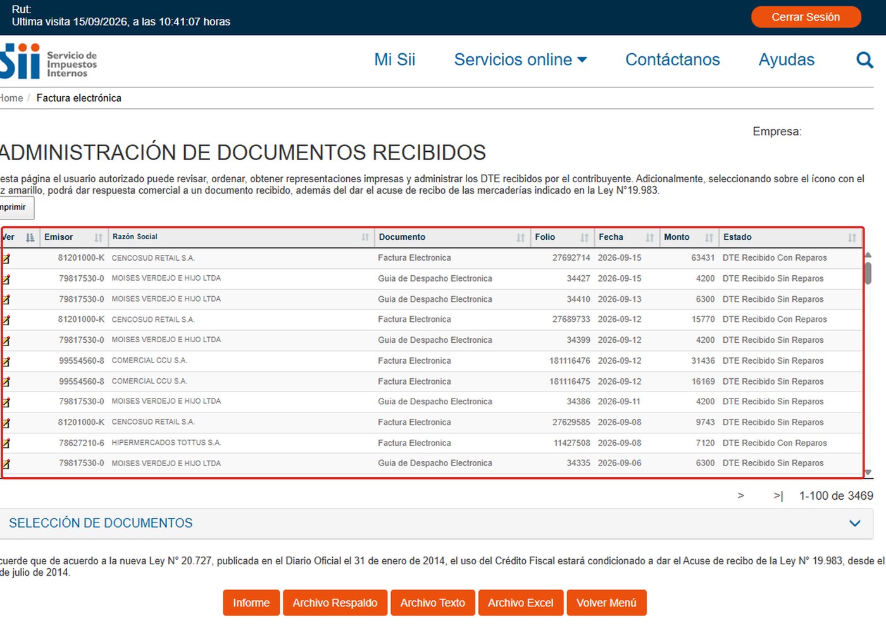Image resolution: width=886 pixels, height=625 pixels.
Task: Go to Mi Sii menu
Action: point(395,59)
